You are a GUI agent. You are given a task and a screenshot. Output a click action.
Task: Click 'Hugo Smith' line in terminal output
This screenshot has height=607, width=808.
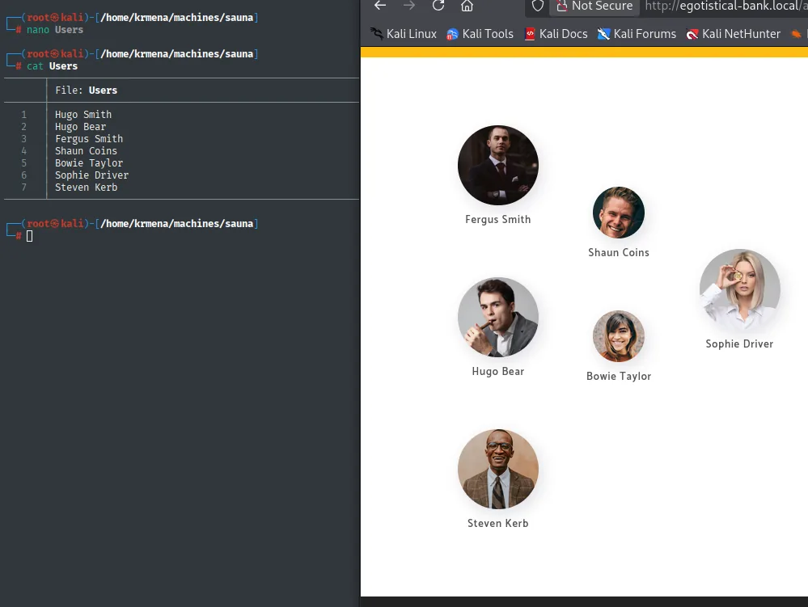tap(83, 114)
